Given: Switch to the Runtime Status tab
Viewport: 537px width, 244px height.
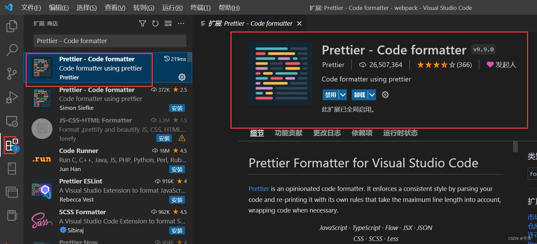Looking at the screenshot, I should pyautogui.click(x=400, y=133).
